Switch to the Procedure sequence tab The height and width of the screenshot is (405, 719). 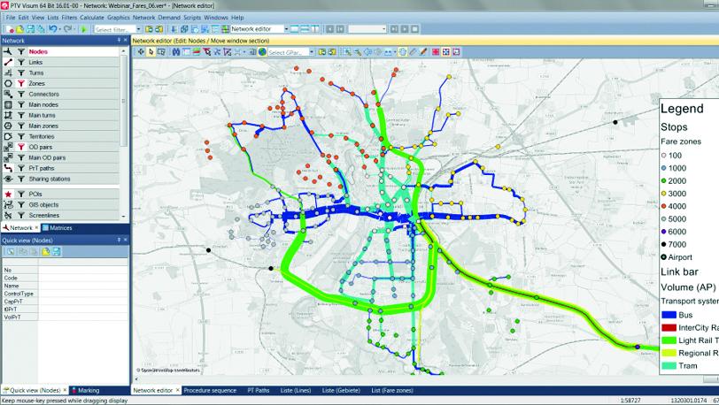click(x=210, y=390)
